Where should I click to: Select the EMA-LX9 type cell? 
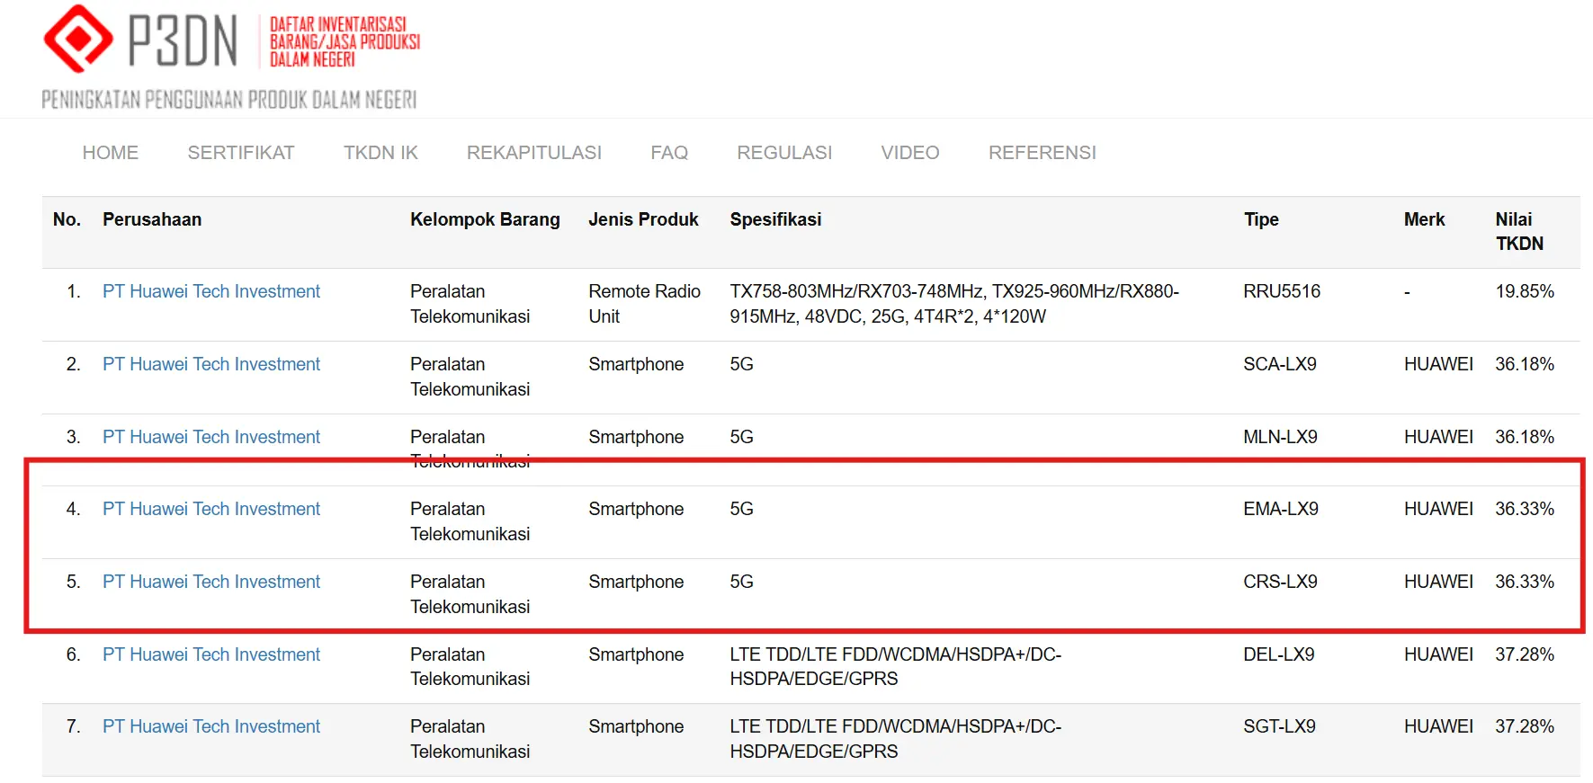(1281, 509)
